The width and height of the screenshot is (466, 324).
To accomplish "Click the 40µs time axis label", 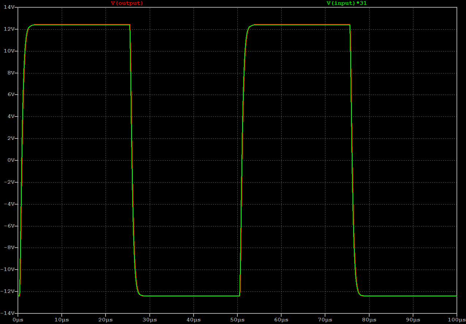I will (x=193, y=320).
